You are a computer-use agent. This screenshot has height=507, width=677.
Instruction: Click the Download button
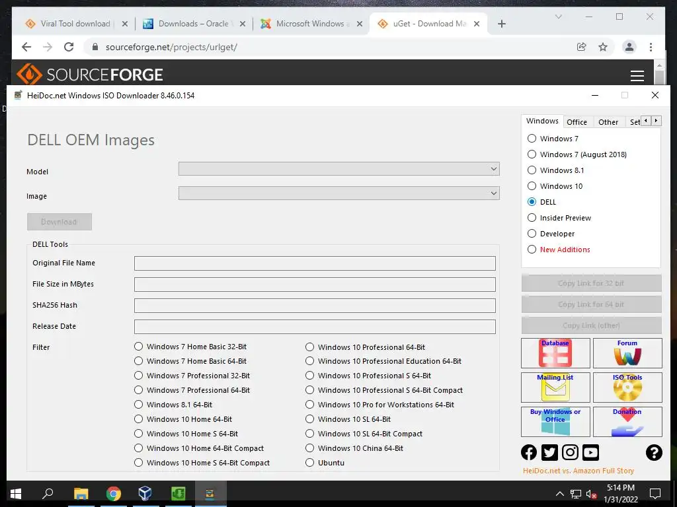tap(59, 222)
